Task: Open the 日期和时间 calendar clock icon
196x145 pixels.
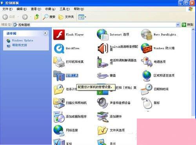Action: (x=147, y=89)
